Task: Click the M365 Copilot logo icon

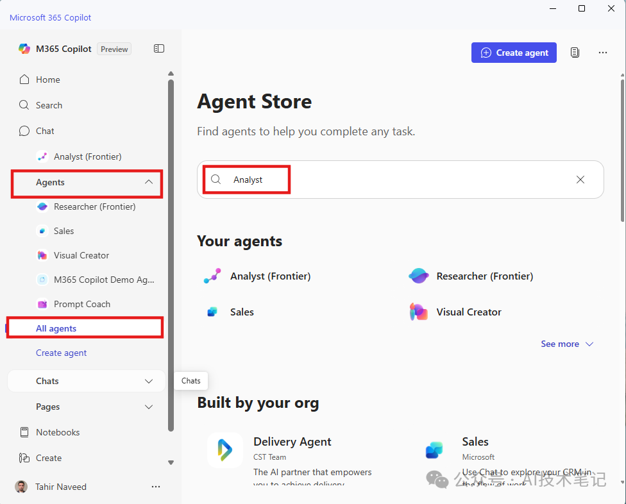Action: point(24,49)
